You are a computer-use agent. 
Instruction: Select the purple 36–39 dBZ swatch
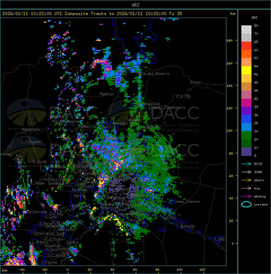click(x=246, y=111)
